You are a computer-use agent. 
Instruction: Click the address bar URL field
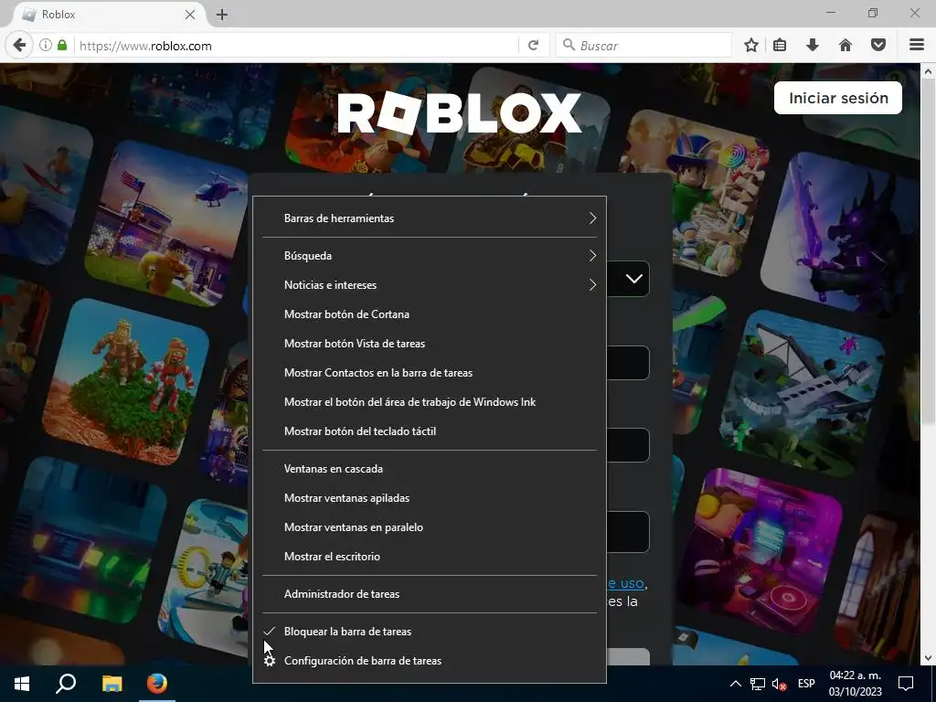tap(295, 46)
